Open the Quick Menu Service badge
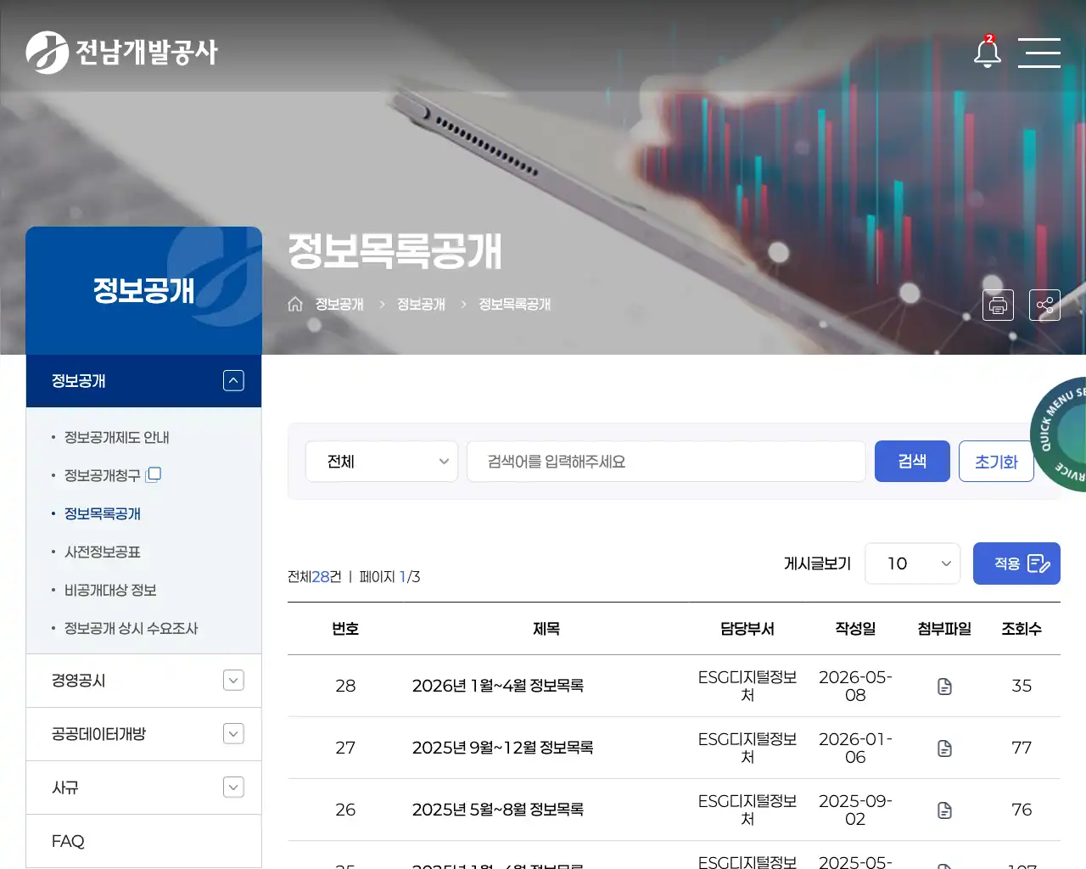Screen dimensions: 1086x869 pyautogui.click(x=1059, y=433)
